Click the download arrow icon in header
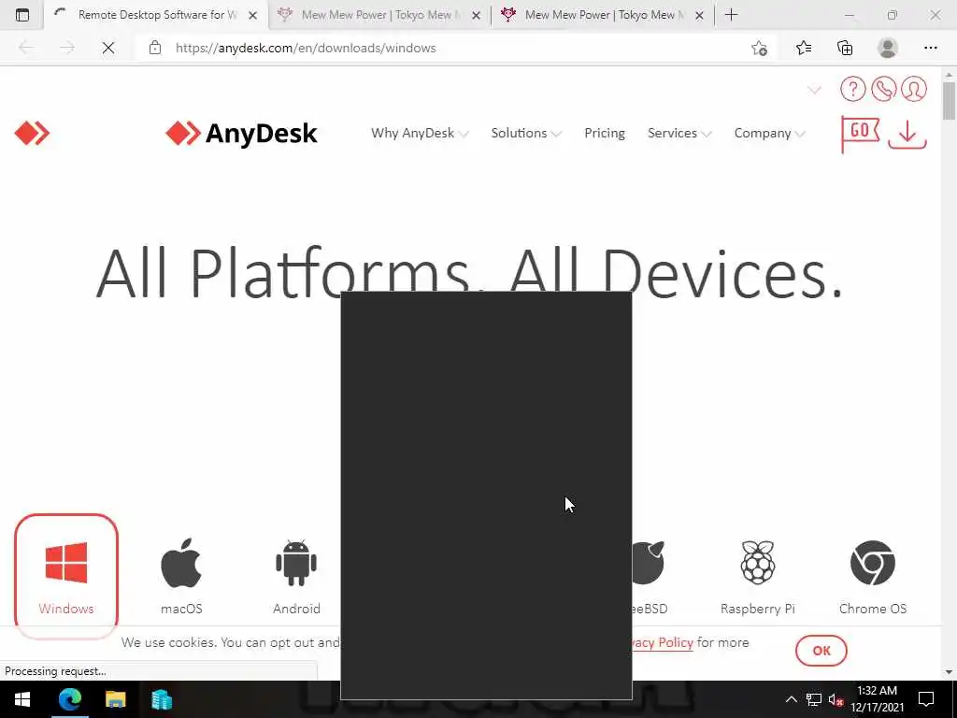Viewport: 957px width, 718px height. point(907,135)
